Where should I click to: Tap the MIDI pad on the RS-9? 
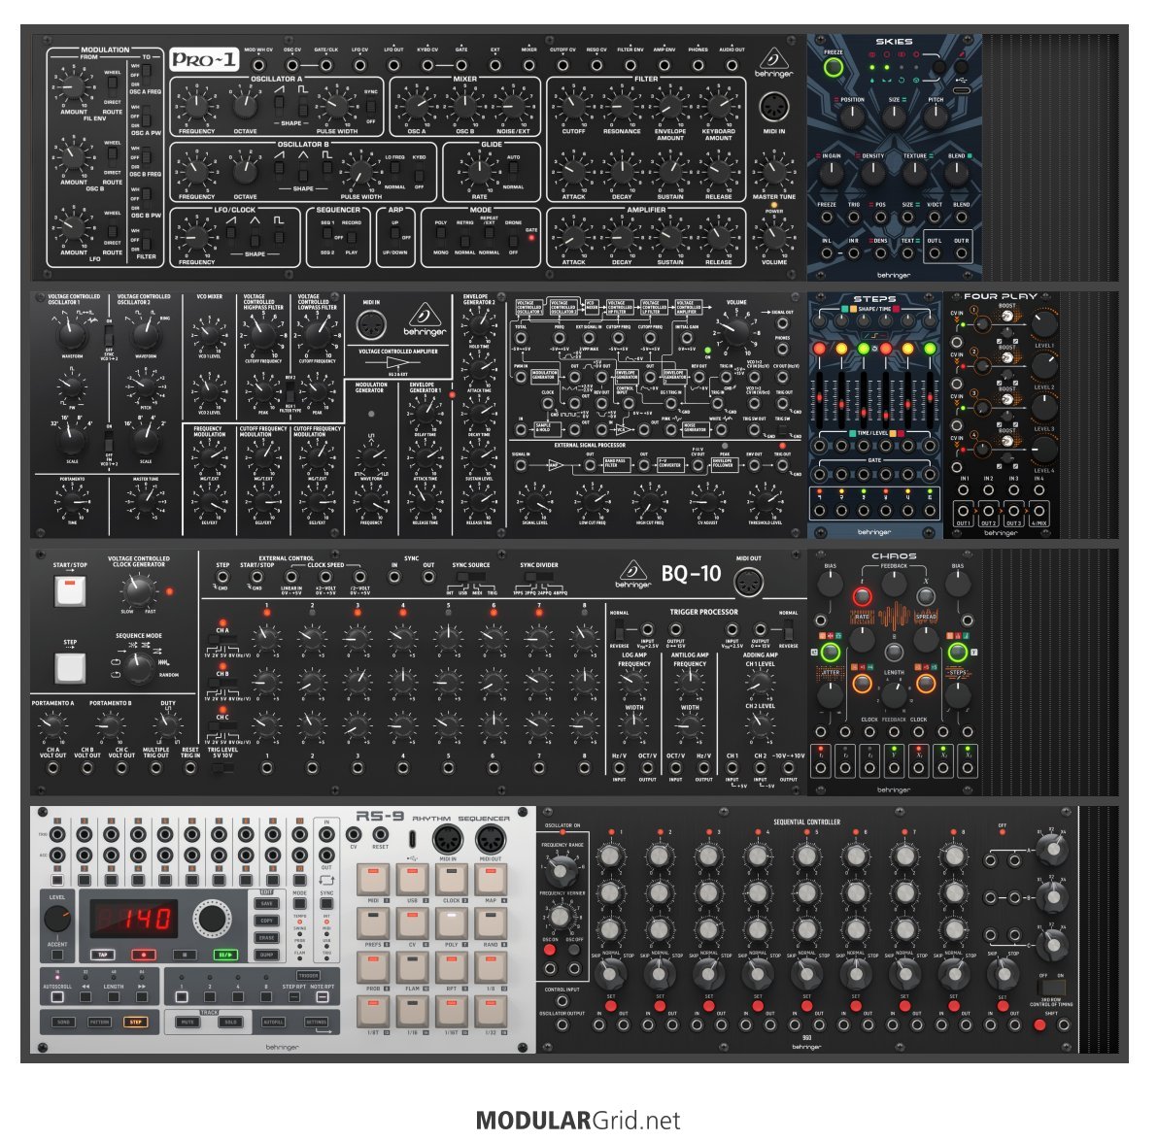point(374,880)
